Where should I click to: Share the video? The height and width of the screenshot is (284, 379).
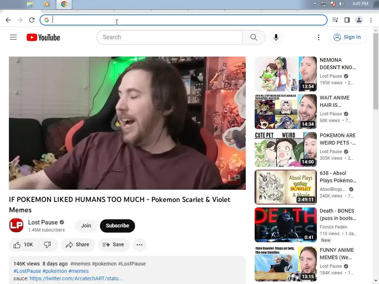coord(78,245)
